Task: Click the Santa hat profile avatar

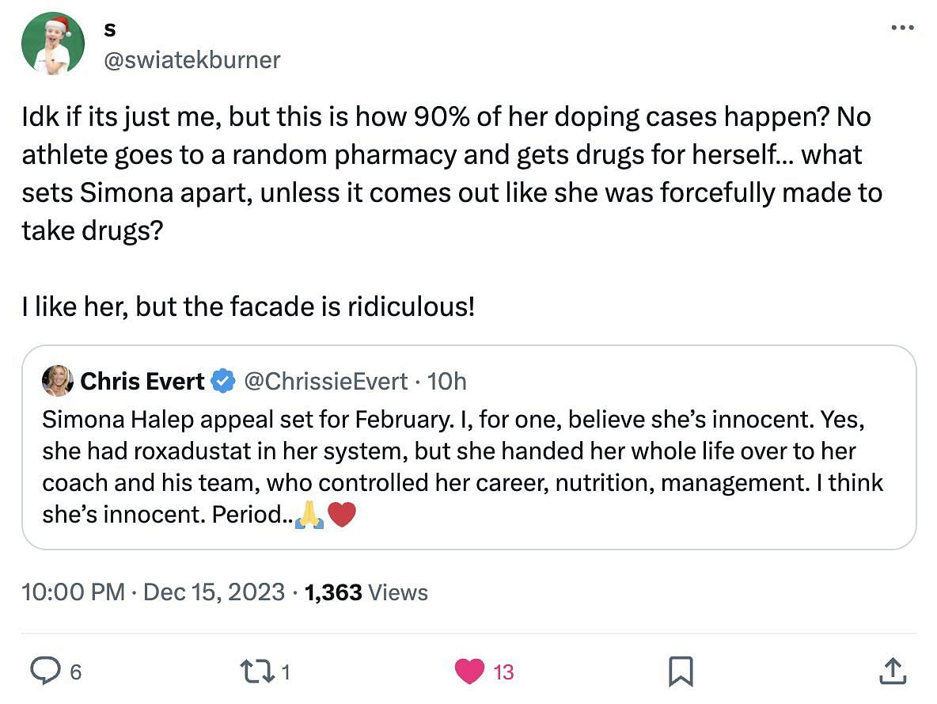Action: tap(53, 44)
